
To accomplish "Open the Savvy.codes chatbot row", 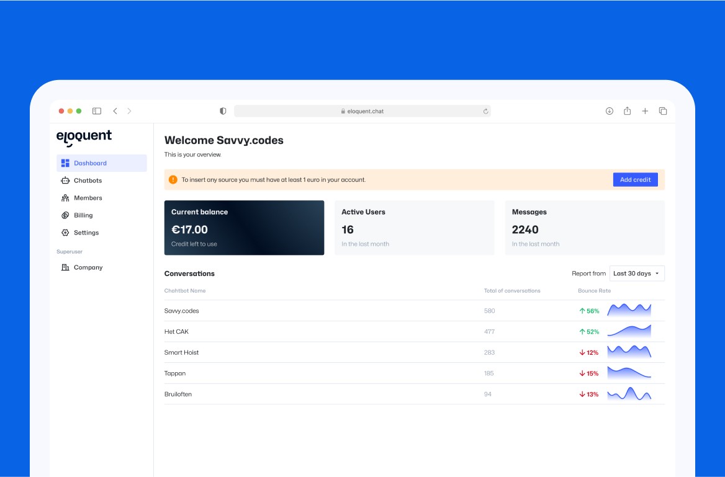I will [414, 311].
